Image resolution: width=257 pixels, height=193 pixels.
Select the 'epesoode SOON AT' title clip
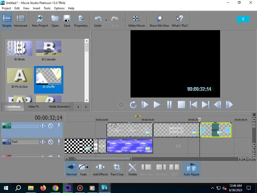coord(176,130)
